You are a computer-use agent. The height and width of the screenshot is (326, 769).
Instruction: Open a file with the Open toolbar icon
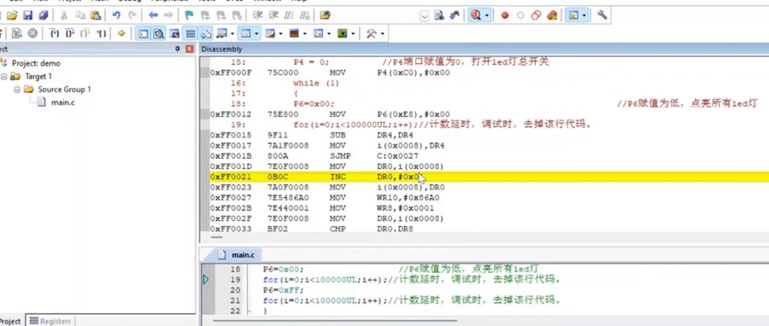tap(12, 15)
